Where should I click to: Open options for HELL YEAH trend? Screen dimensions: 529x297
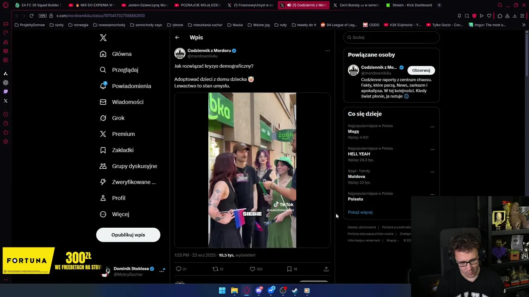(x=432, y=149)
